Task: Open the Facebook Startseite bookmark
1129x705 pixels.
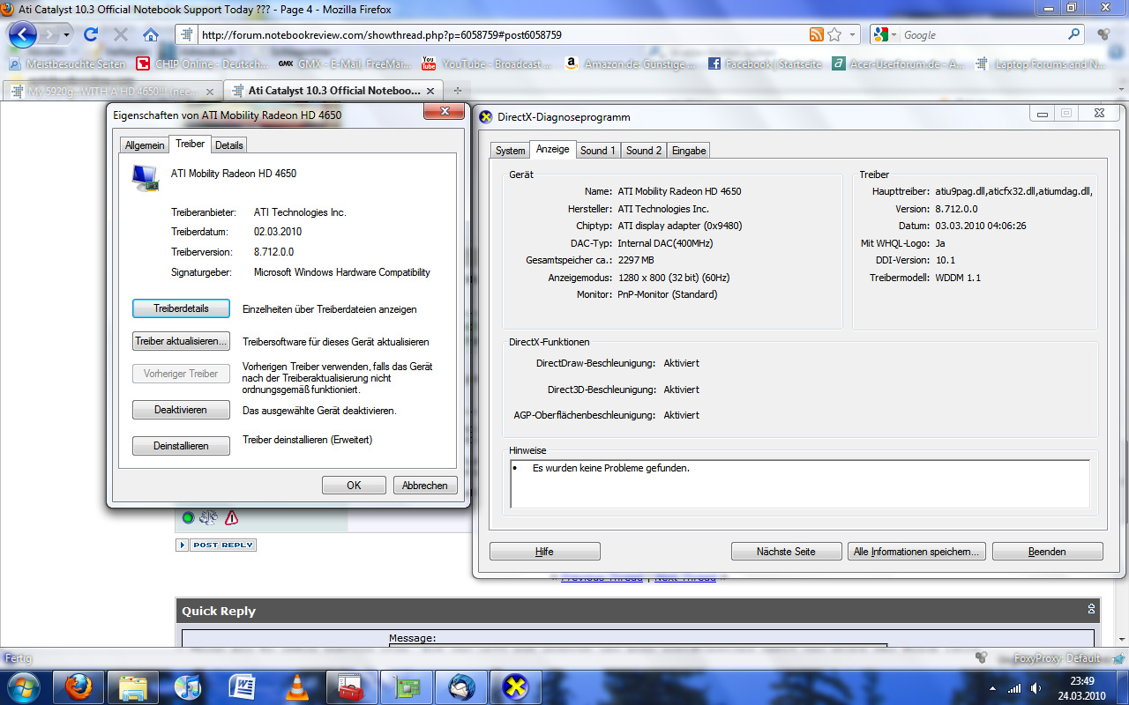Action: [x=765, y=64]
